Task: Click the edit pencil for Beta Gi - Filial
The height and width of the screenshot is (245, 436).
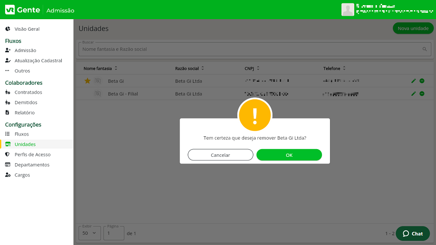Action: click(413, 94)
